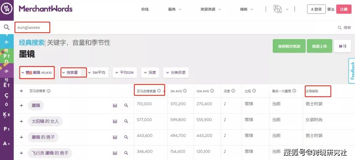Open the MerchantWords wordmark home link
Viewport: 355px width, 160px height.
[x=45, y=9]
